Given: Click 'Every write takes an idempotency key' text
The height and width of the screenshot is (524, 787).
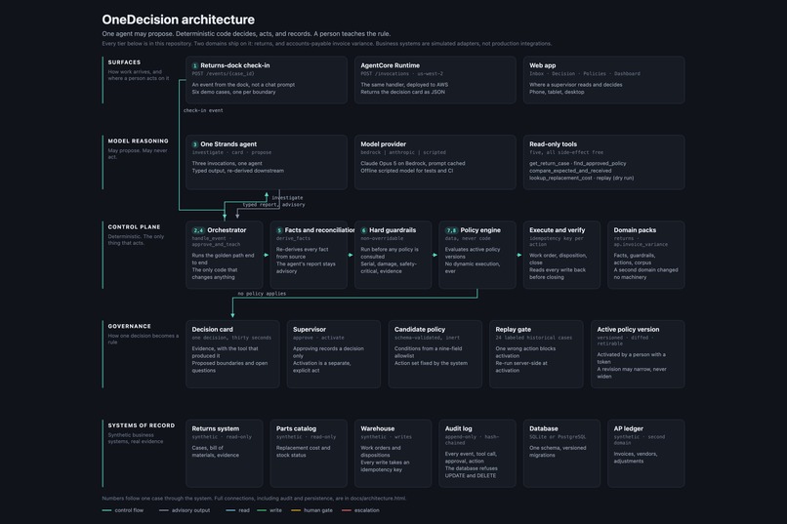Looking at the screenshot, I should pos(385,466).
